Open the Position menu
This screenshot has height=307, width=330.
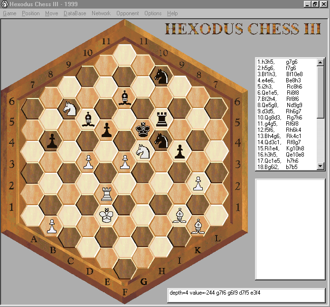coord(31,13)
